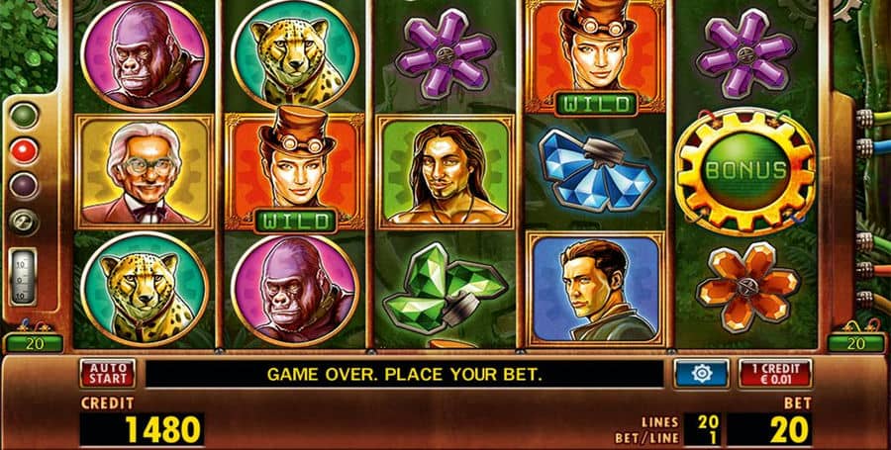This screenshot has width=891, height=450.
Task: Select the orange crystal flower symbol
Action: [x=747, y=287]
